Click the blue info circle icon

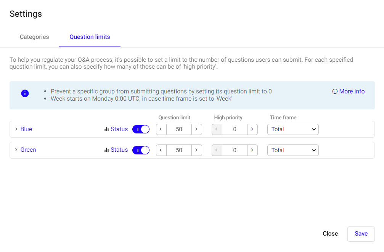coord(25,93)
